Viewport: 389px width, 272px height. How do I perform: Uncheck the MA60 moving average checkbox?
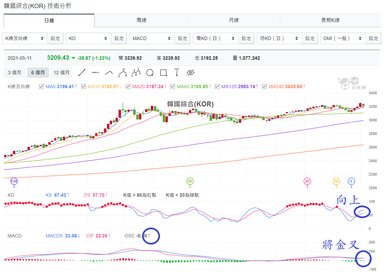[173, 86]
